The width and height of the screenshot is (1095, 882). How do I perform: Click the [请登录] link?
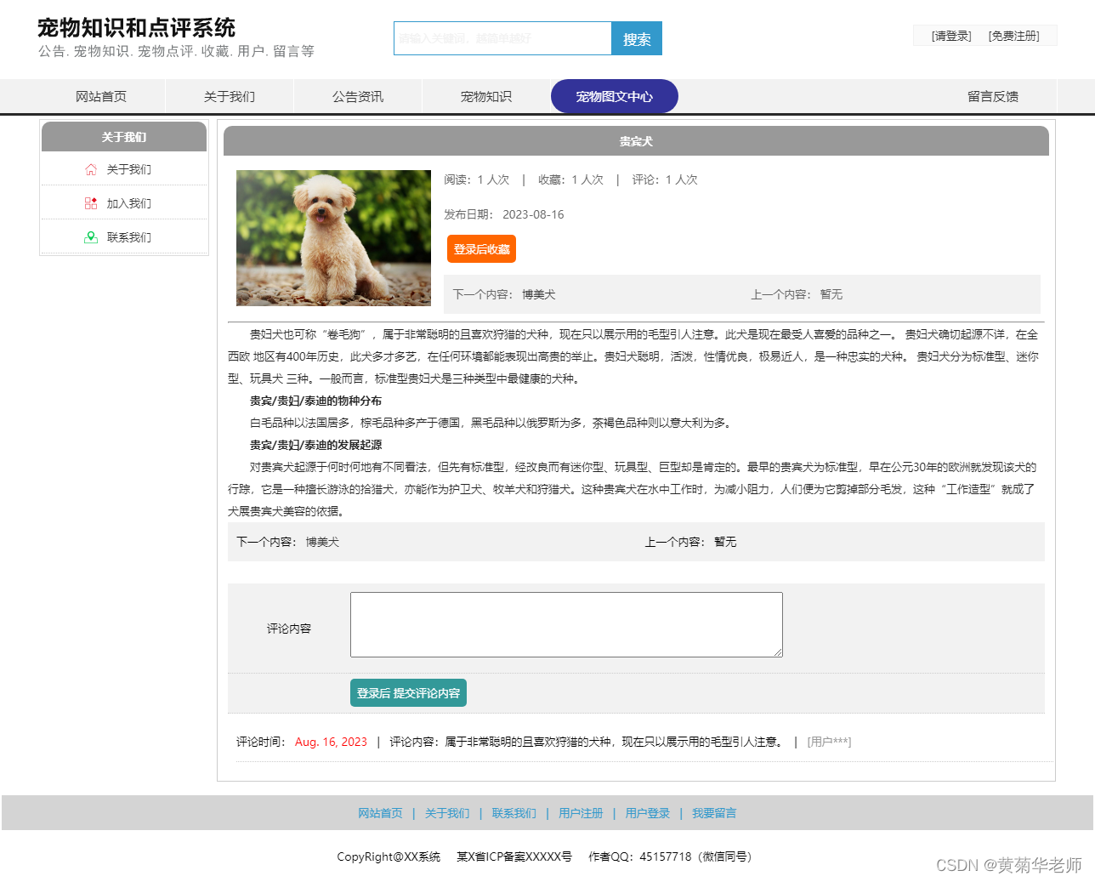pos(946,36)
